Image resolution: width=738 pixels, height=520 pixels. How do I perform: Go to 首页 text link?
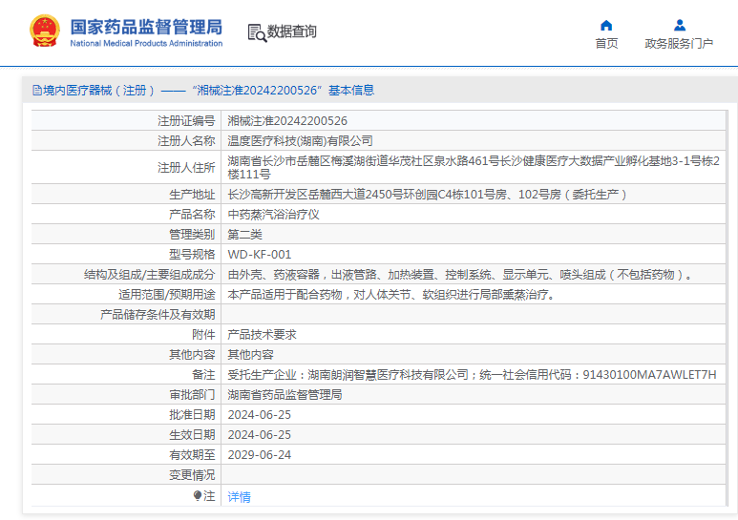pyautogui.click(x=606, y=43)
